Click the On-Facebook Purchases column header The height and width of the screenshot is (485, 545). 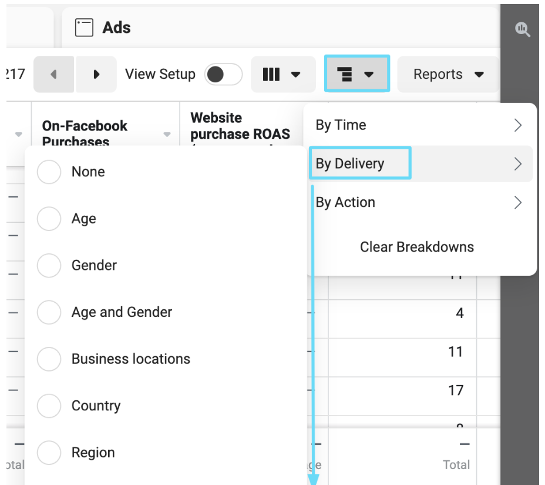tap(85, 132)
